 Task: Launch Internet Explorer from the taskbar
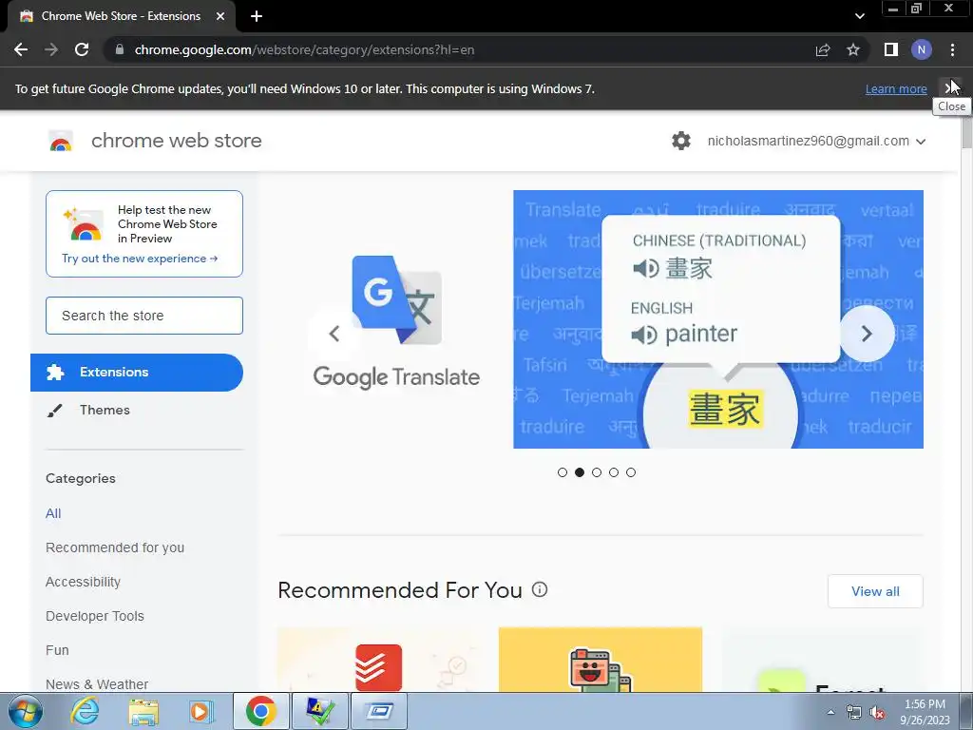point(85,711)
